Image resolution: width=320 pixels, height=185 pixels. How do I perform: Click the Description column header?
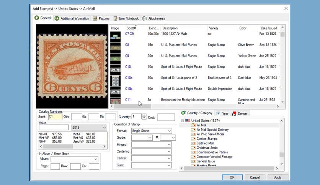point(184,28)
